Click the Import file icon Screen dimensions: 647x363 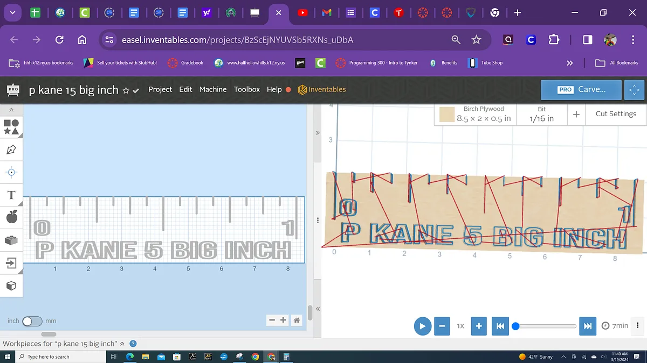(x=11, y=263)
